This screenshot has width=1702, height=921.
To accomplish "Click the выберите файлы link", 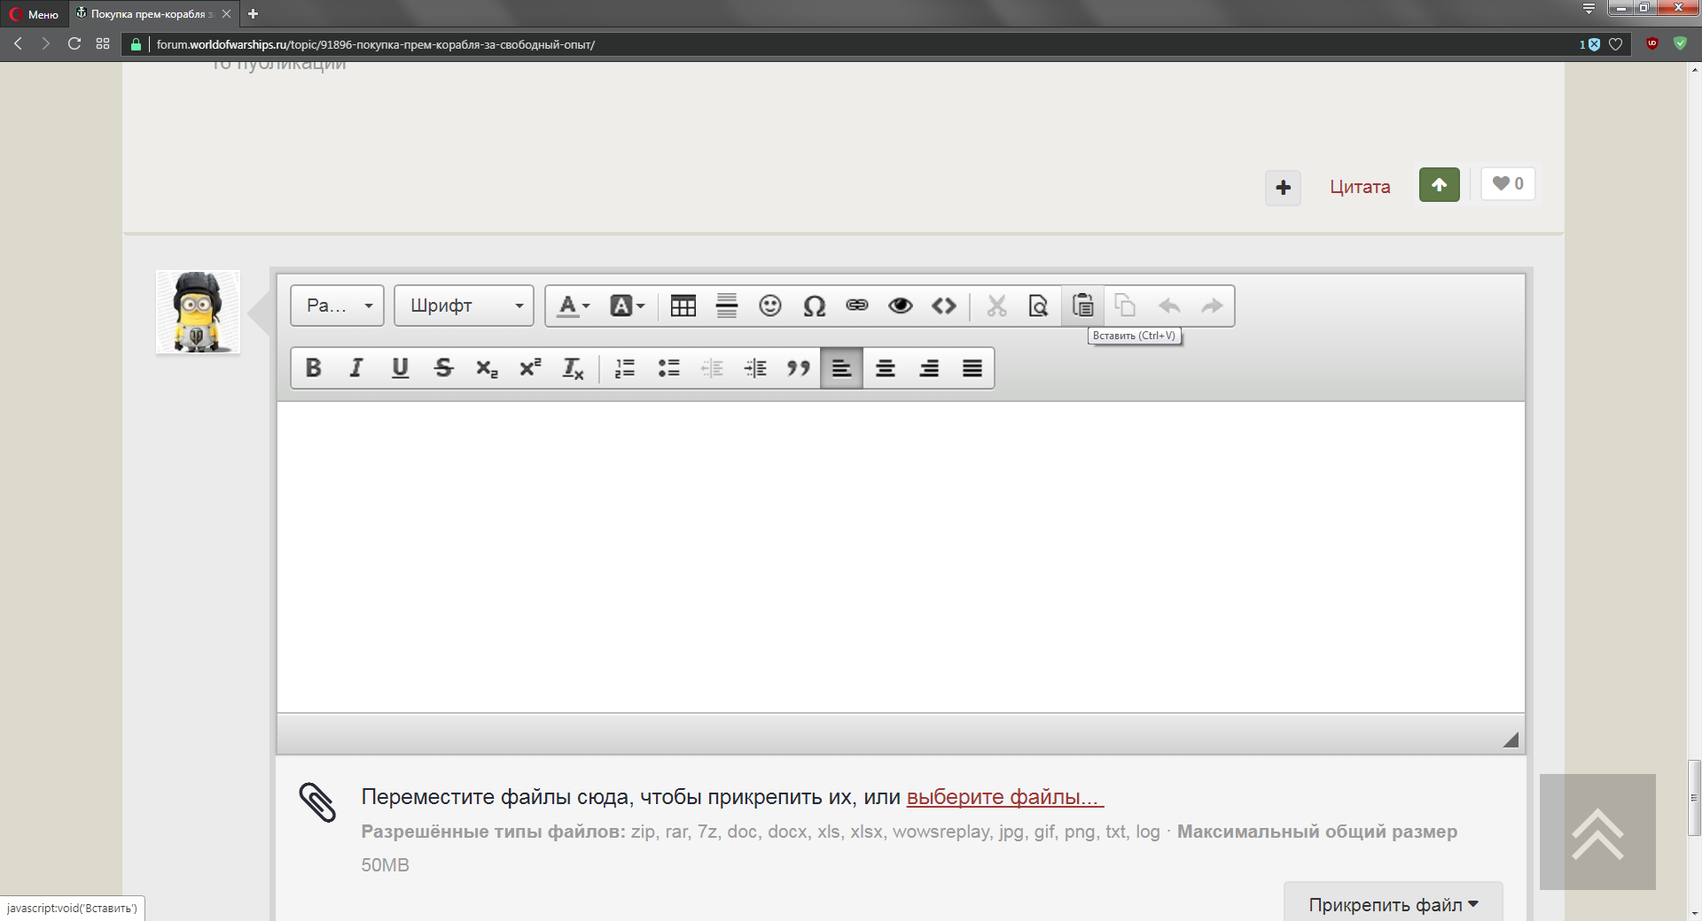I will pyautogui.click(x=1004, y=797).
